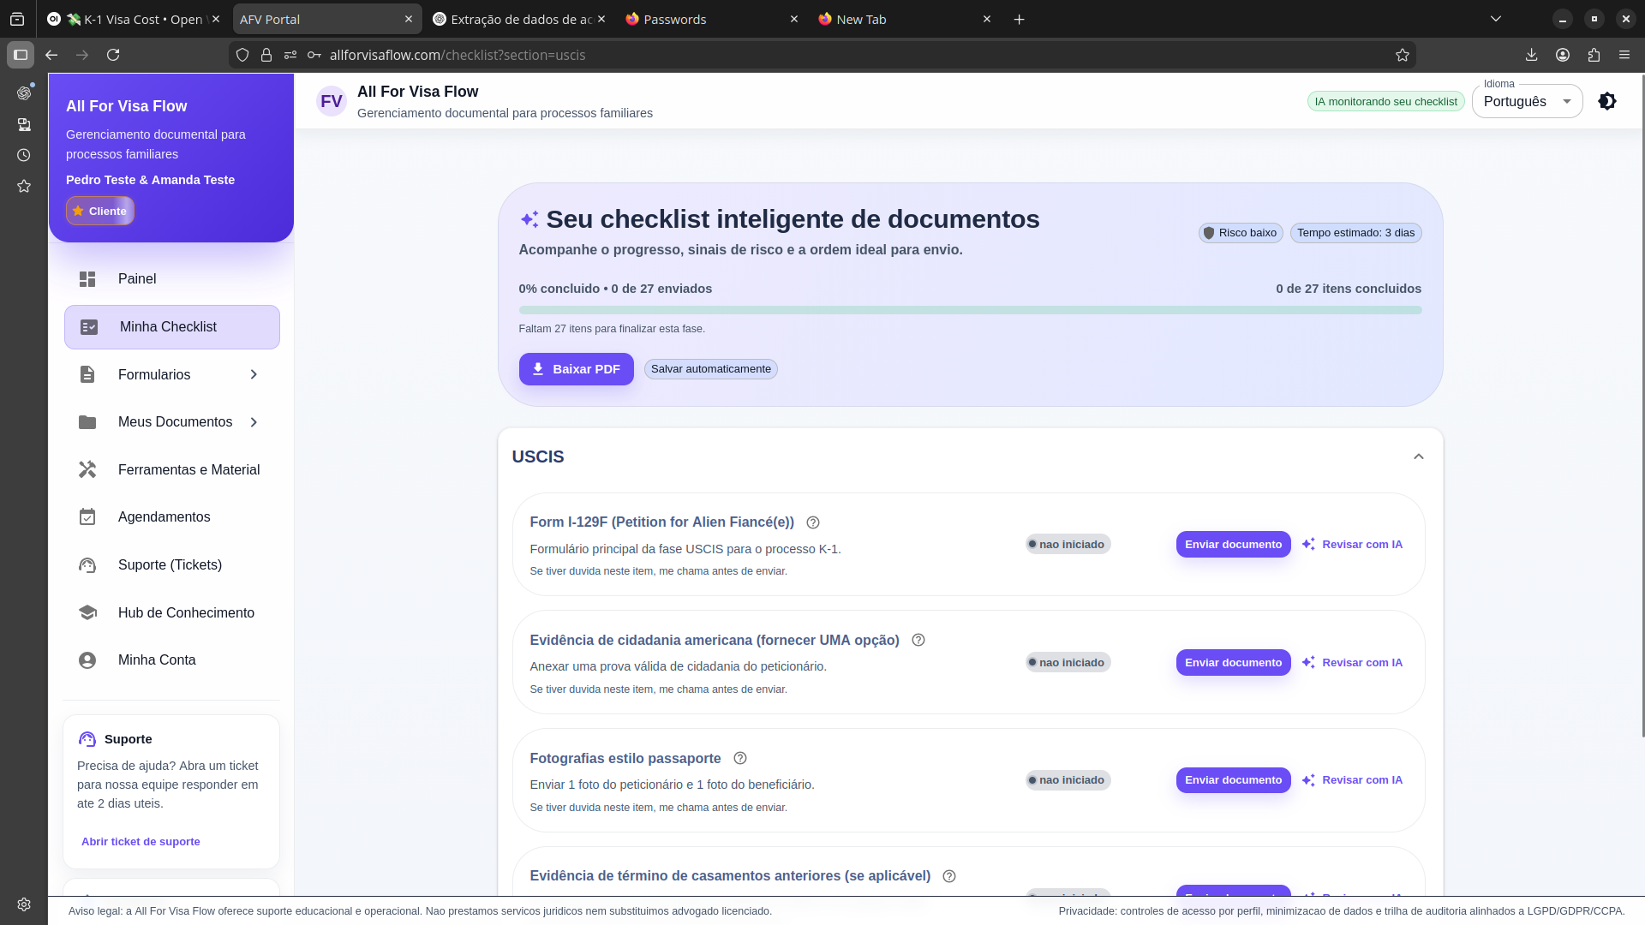
Task: Collapse the USCIS section chevron
Action: pos(1418,457)
